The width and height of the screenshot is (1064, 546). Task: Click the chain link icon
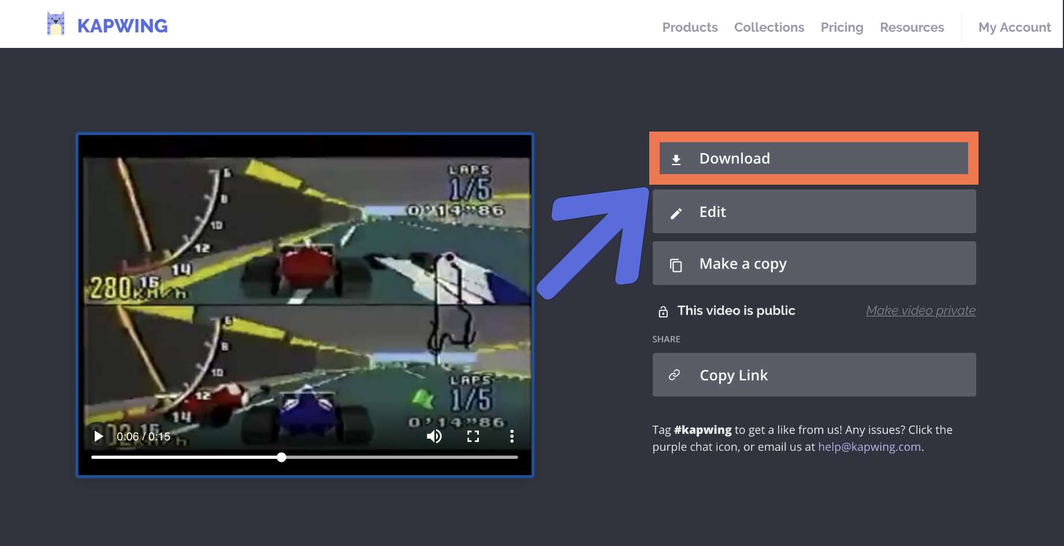674,375
